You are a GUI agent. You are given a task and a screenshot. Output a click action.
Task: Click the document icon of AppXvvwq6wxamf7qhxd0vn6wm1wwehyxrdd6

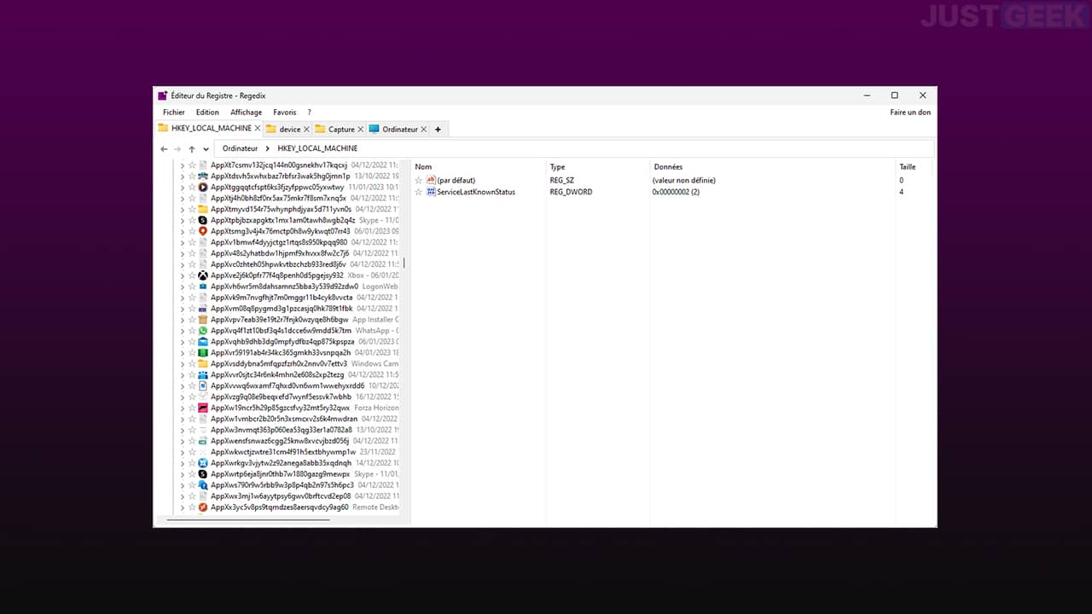click(203, 385)
